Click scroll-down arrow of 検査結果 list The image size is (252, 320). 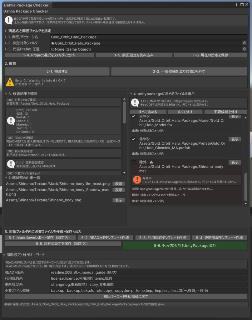point(124,173)
